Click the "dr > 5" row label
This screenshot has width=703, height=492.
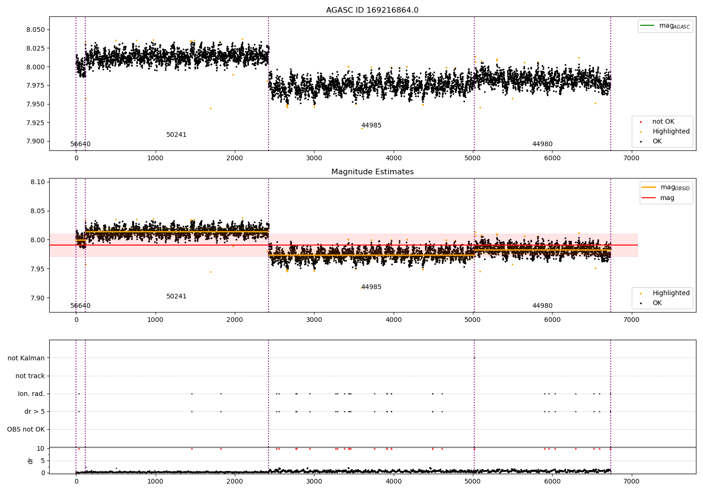tap(35, 412)
